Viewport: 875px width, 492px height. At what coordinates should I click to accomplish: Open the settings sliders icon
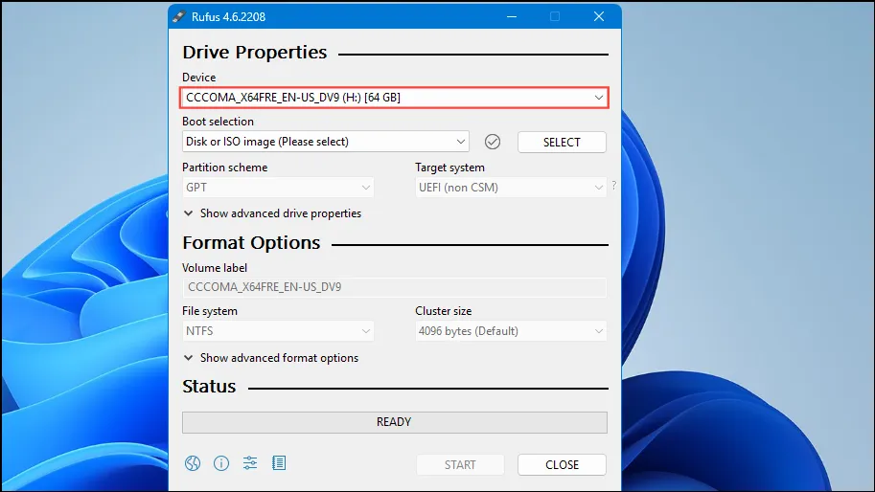(250, 462)
